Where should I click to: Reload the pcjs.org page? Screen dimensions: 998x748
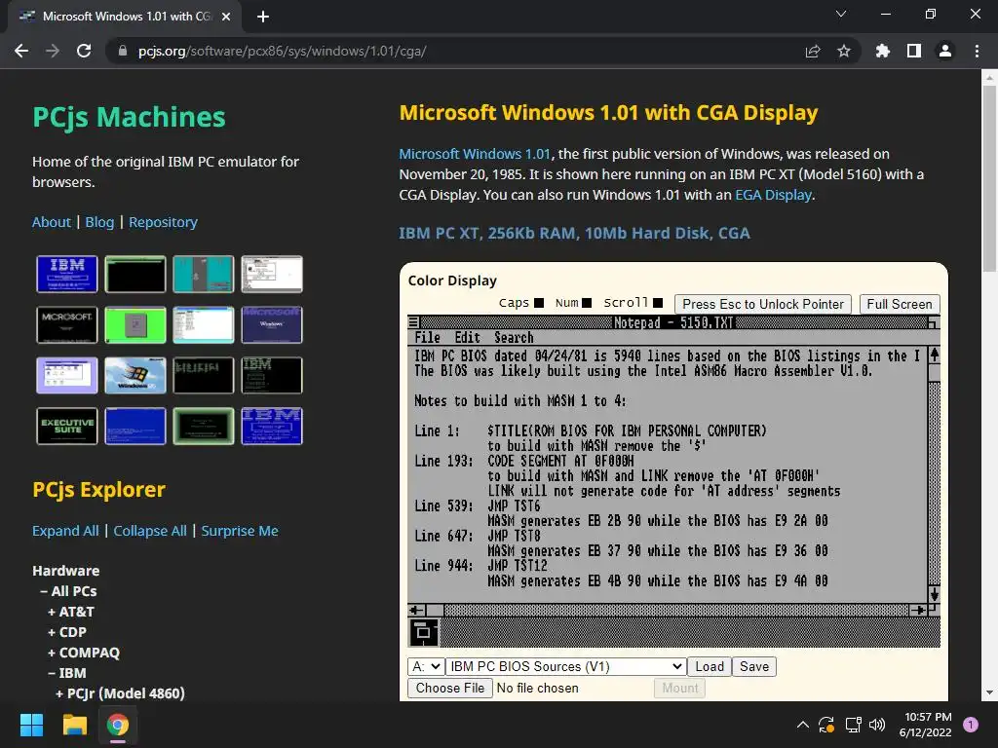(x=84, y=51)
